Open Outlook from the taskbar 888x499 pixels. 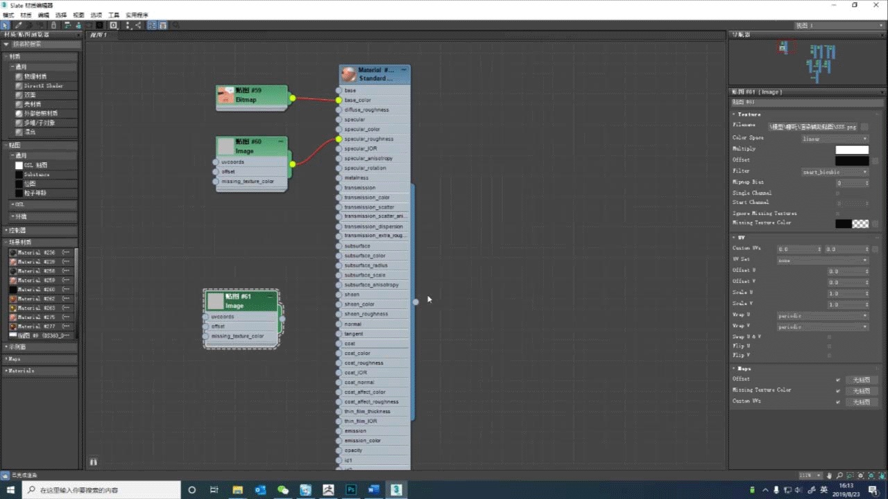260,490
